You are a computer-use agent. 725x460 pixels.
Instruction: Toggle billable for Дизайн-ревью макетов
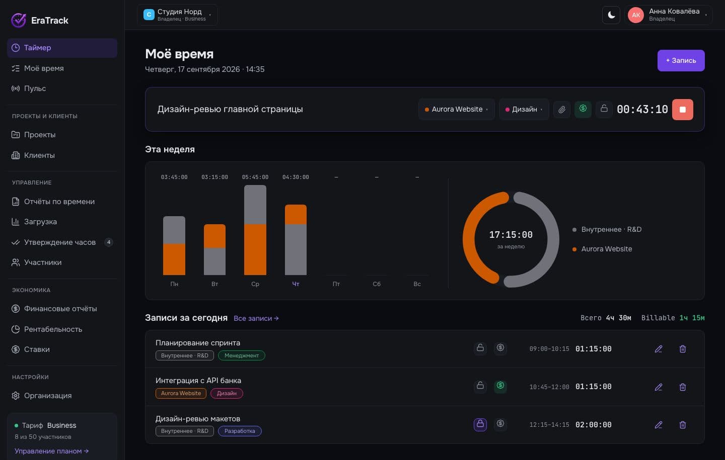click(500, 424)
